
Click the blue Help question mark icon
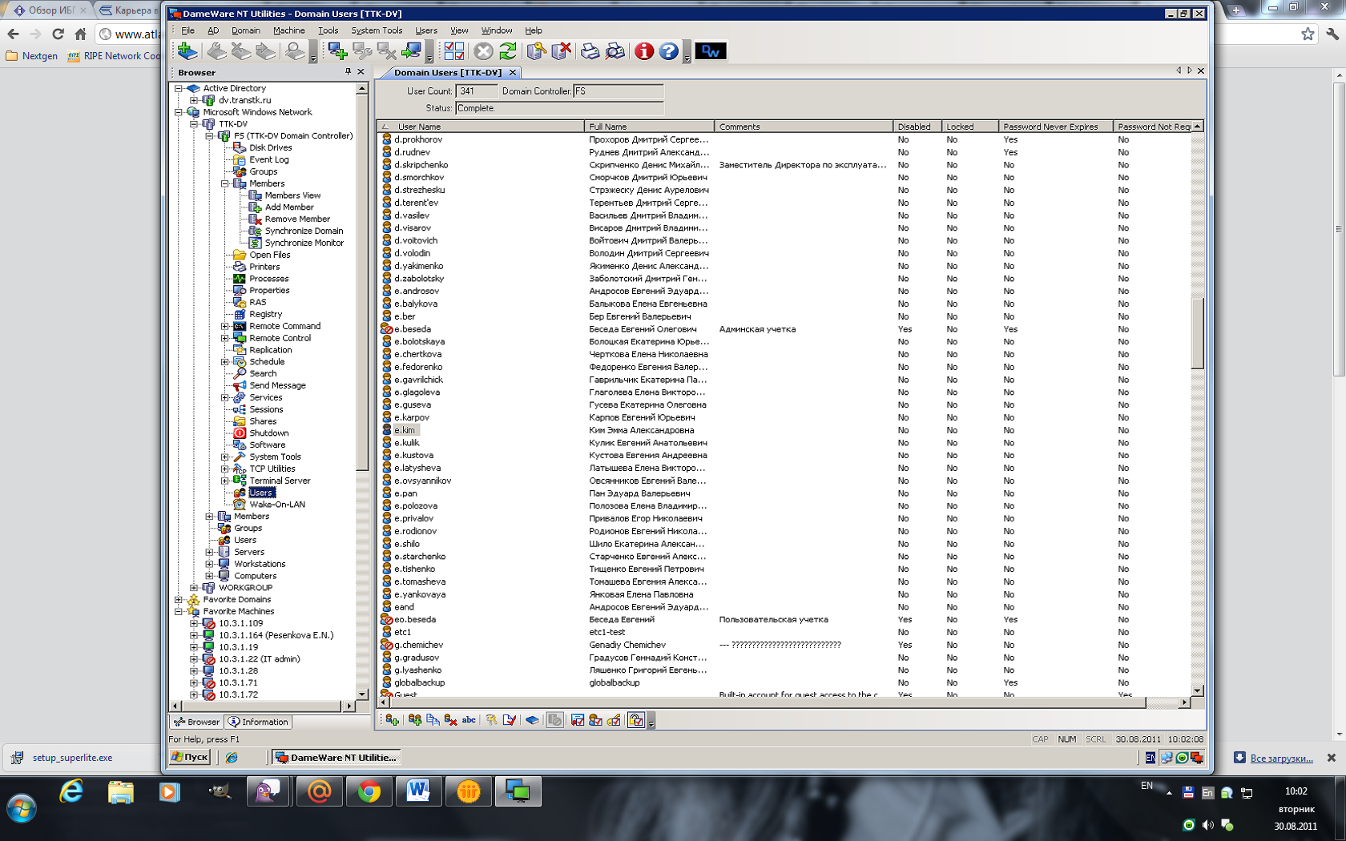point(669,51)
